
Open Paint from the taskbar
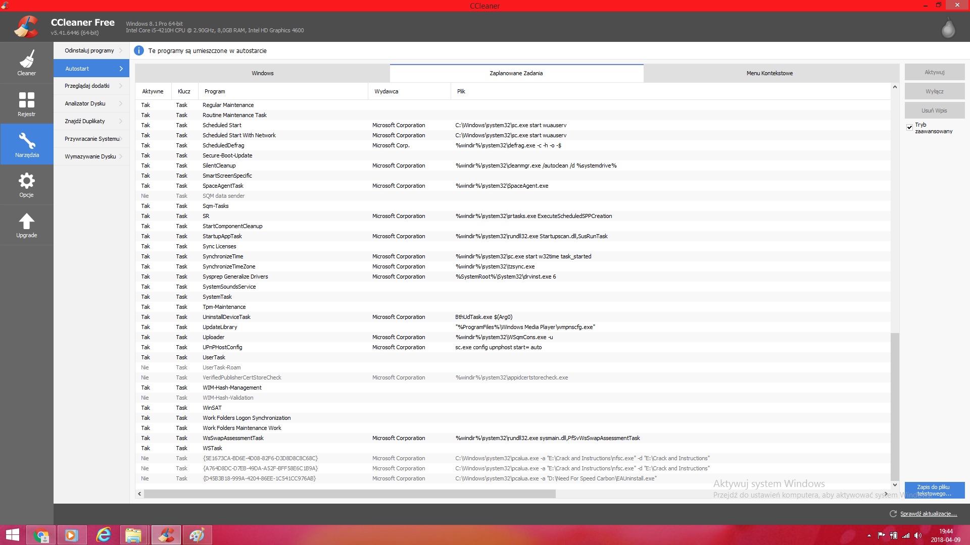[197, 535]
